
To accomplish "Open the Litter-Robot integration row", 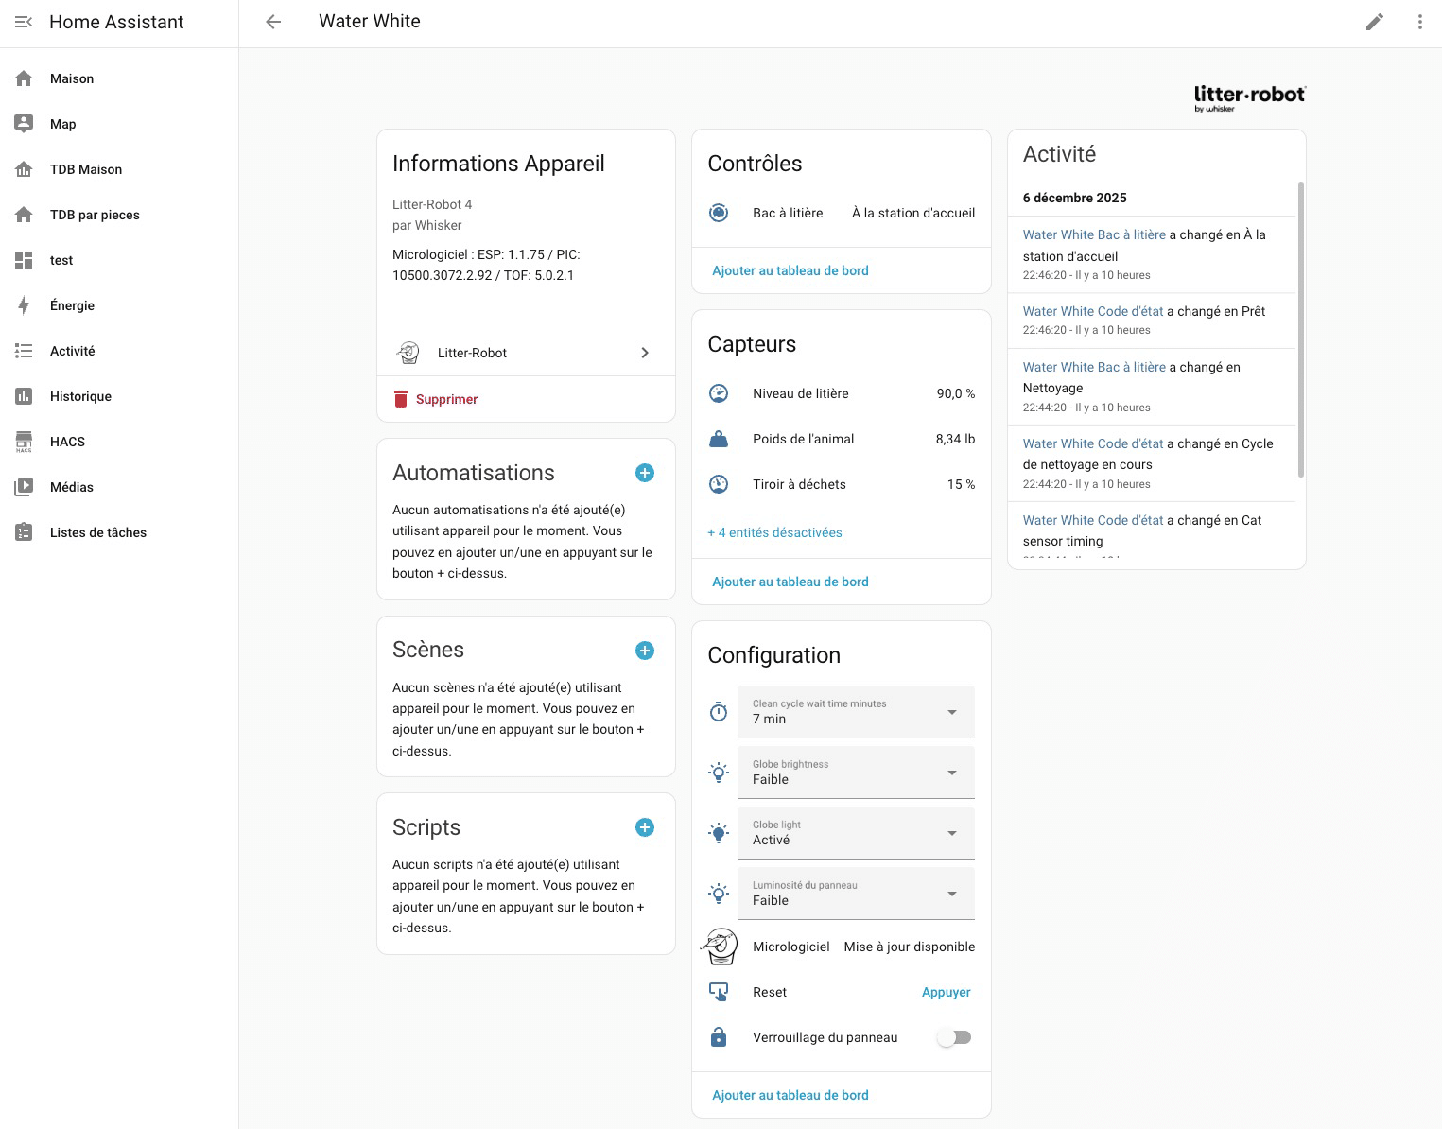I will (x=525, y=353).
